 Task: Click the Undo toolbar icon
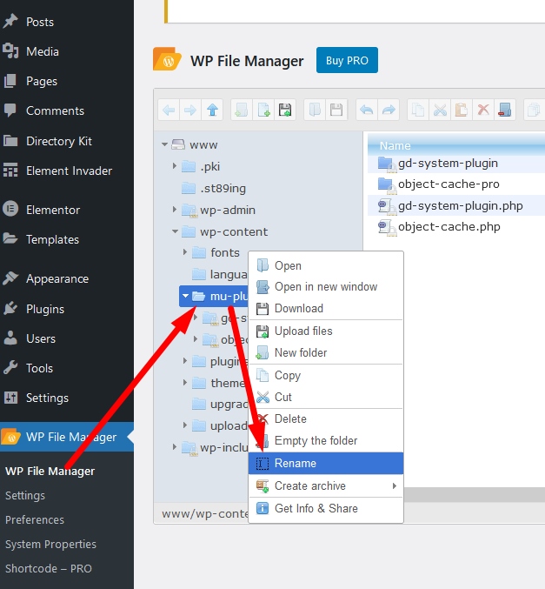point(366,110)
